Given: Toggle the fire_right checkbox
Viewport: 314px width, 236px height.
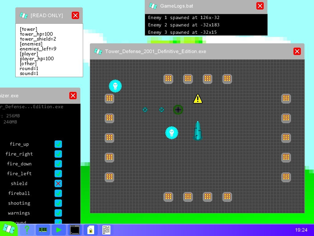Looking at the screenshot, I should pos(58,154).
